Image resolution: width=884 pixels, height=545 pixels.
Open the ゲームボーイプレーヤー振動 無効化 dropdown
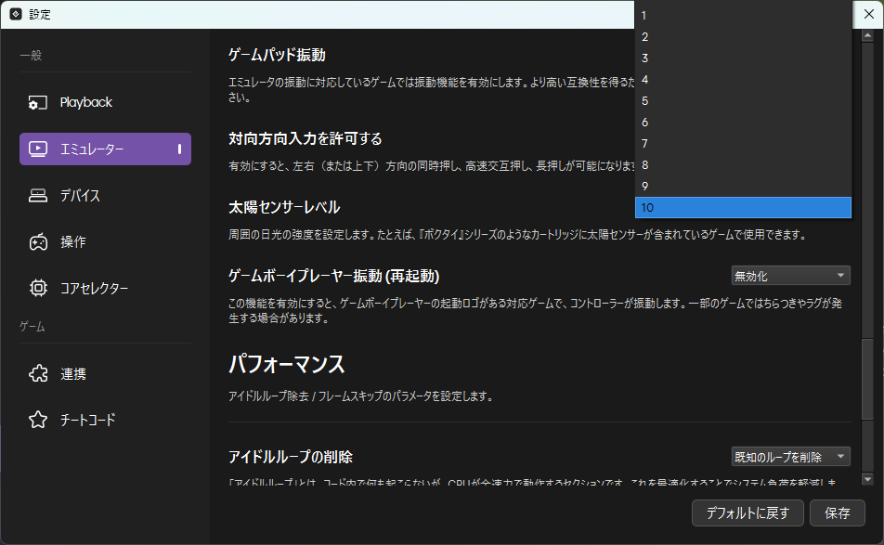(790, 276)
